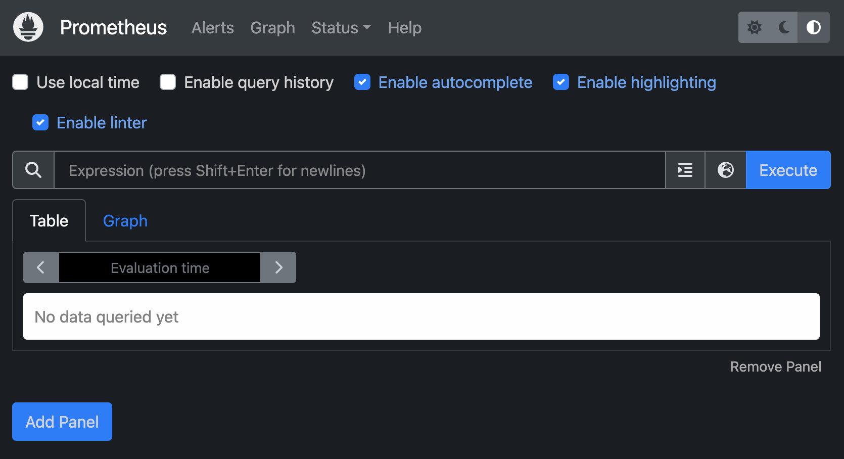Open the Help link in the navbar
844x459 pixels.
click(x=405, y=28)
